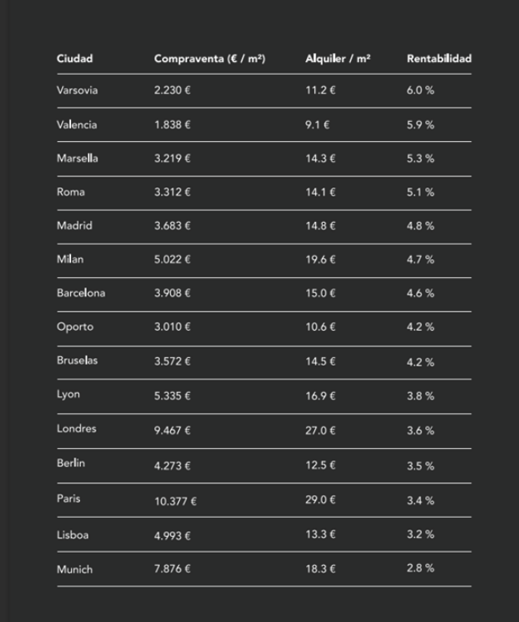
Task: Click the Londres city cell
Action: click(77, 429)
